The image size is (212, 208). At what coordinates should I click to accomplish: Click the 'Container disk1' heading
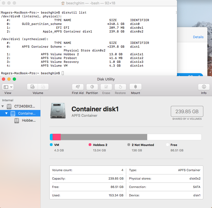pyautogui.click(x=95, y=109)
